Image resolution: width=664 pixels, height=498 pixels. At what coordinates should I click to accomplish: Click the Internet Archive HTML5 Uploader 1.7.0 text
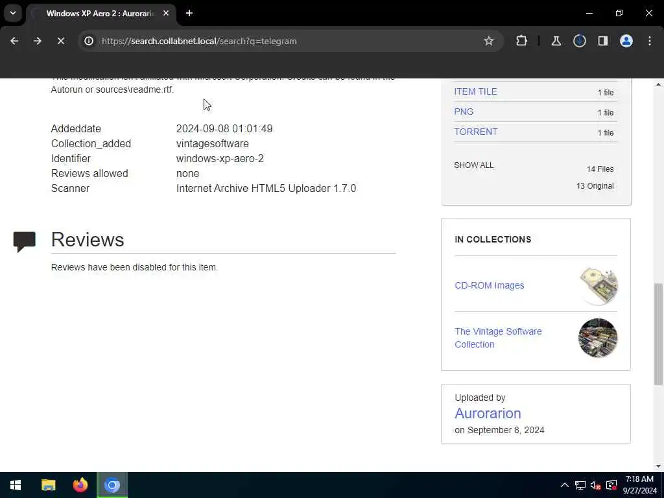point(266,189)
